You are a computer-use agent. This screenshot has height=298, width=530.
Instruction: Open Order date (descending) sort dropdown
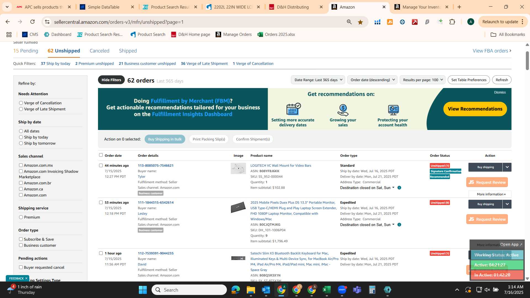click(372, 80)
